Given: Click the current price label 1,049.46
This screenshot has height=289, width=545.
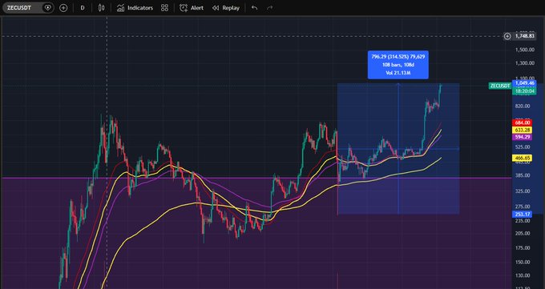Looking at the screenshot, I should [524, 83].
